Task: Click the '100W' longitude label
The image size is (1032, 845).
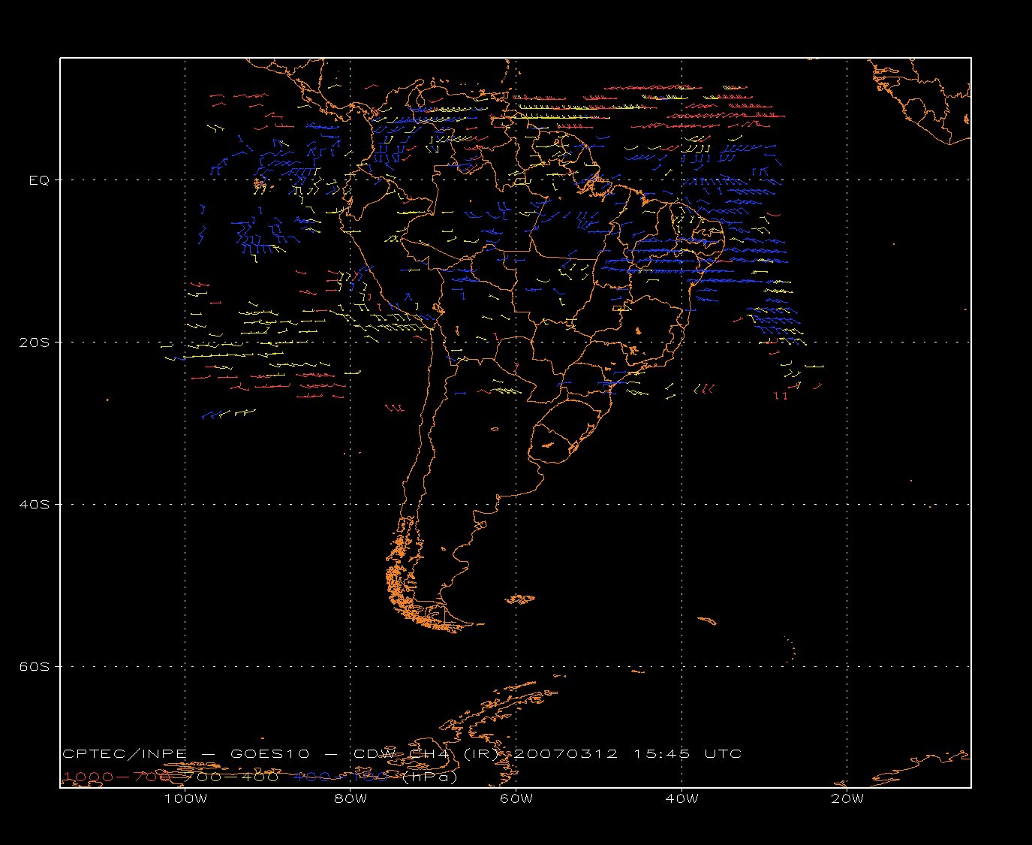Action: 185,799
